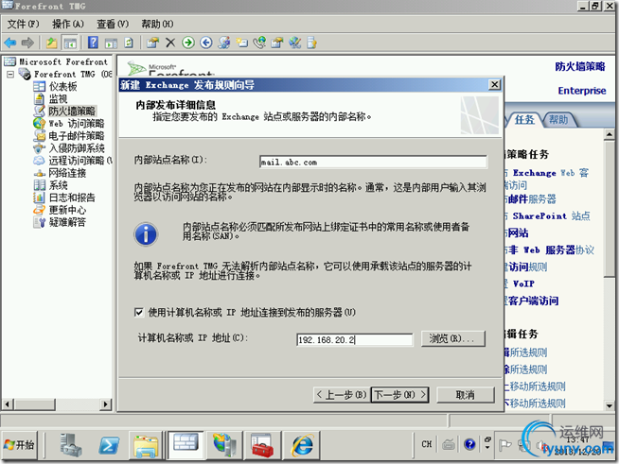Open the 帮助(H) menu

coord(157,24)
